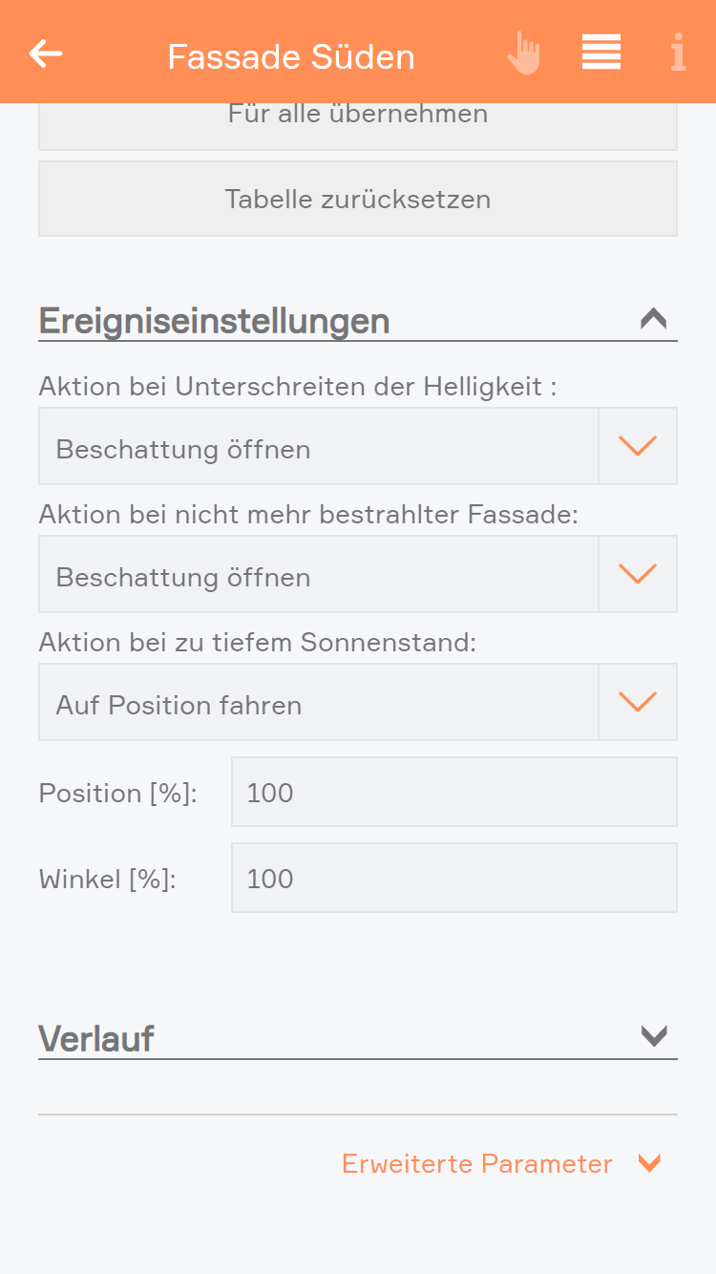Tap the manual mode hand icon
Image resolution: width=716 pixels, height=1274 pixels.
pos(523,53)
